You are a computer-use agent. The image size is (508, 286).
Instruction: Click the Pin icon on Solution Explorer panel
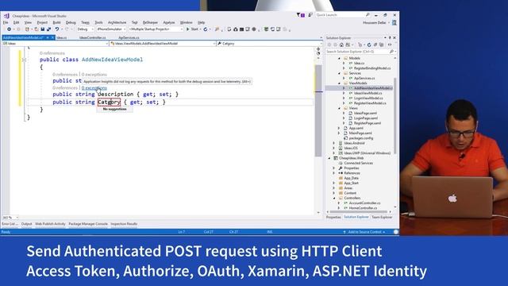390,38
